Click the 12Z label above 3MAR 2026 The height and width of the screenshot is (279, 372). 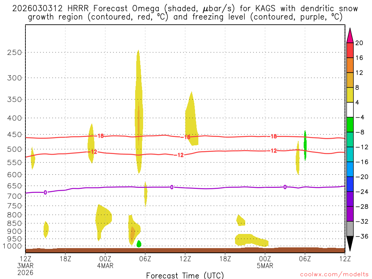pos(25,259)
